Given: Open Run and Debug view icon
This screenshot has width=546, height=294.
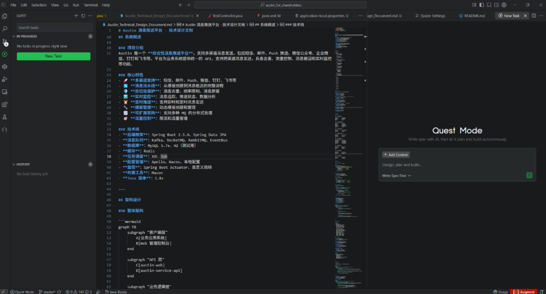Looking at the screenshot, I should coord(5,79).
